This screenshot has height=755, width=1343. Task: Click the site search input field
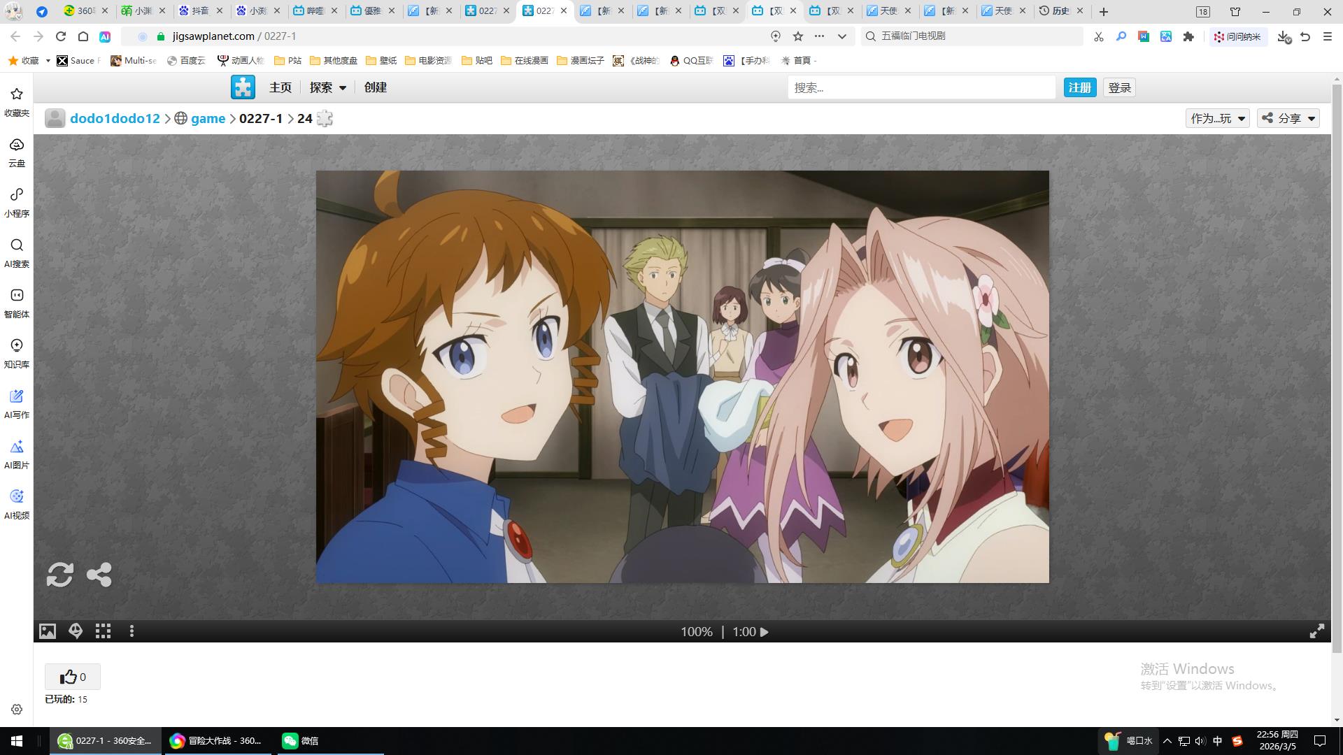(x=921, y=87)
